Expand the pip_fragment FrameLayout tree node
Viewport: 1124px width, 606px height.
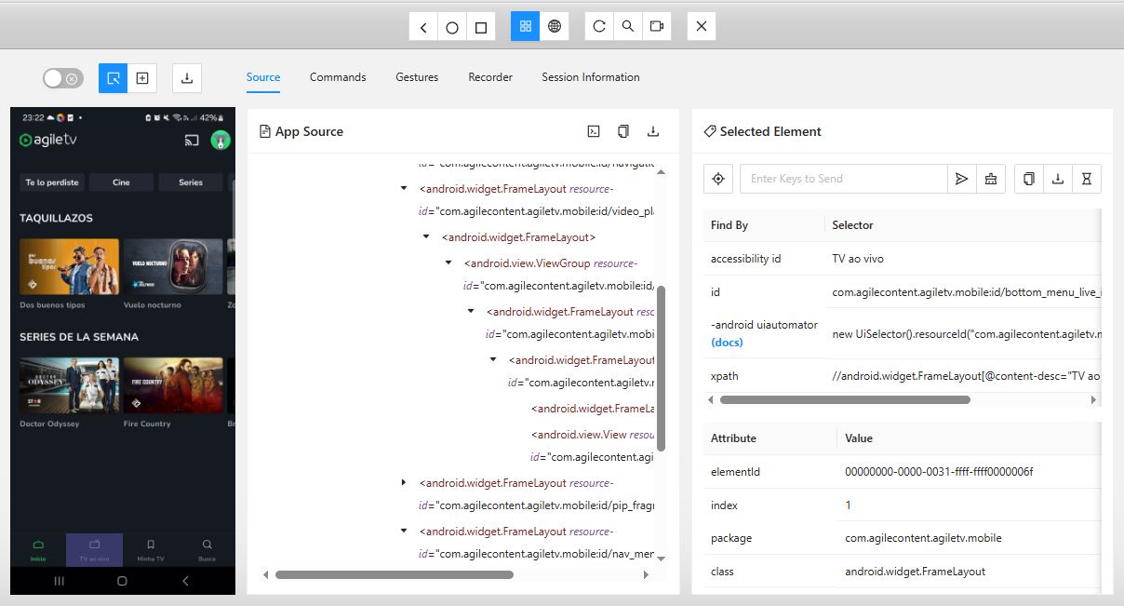pos(404,483)
